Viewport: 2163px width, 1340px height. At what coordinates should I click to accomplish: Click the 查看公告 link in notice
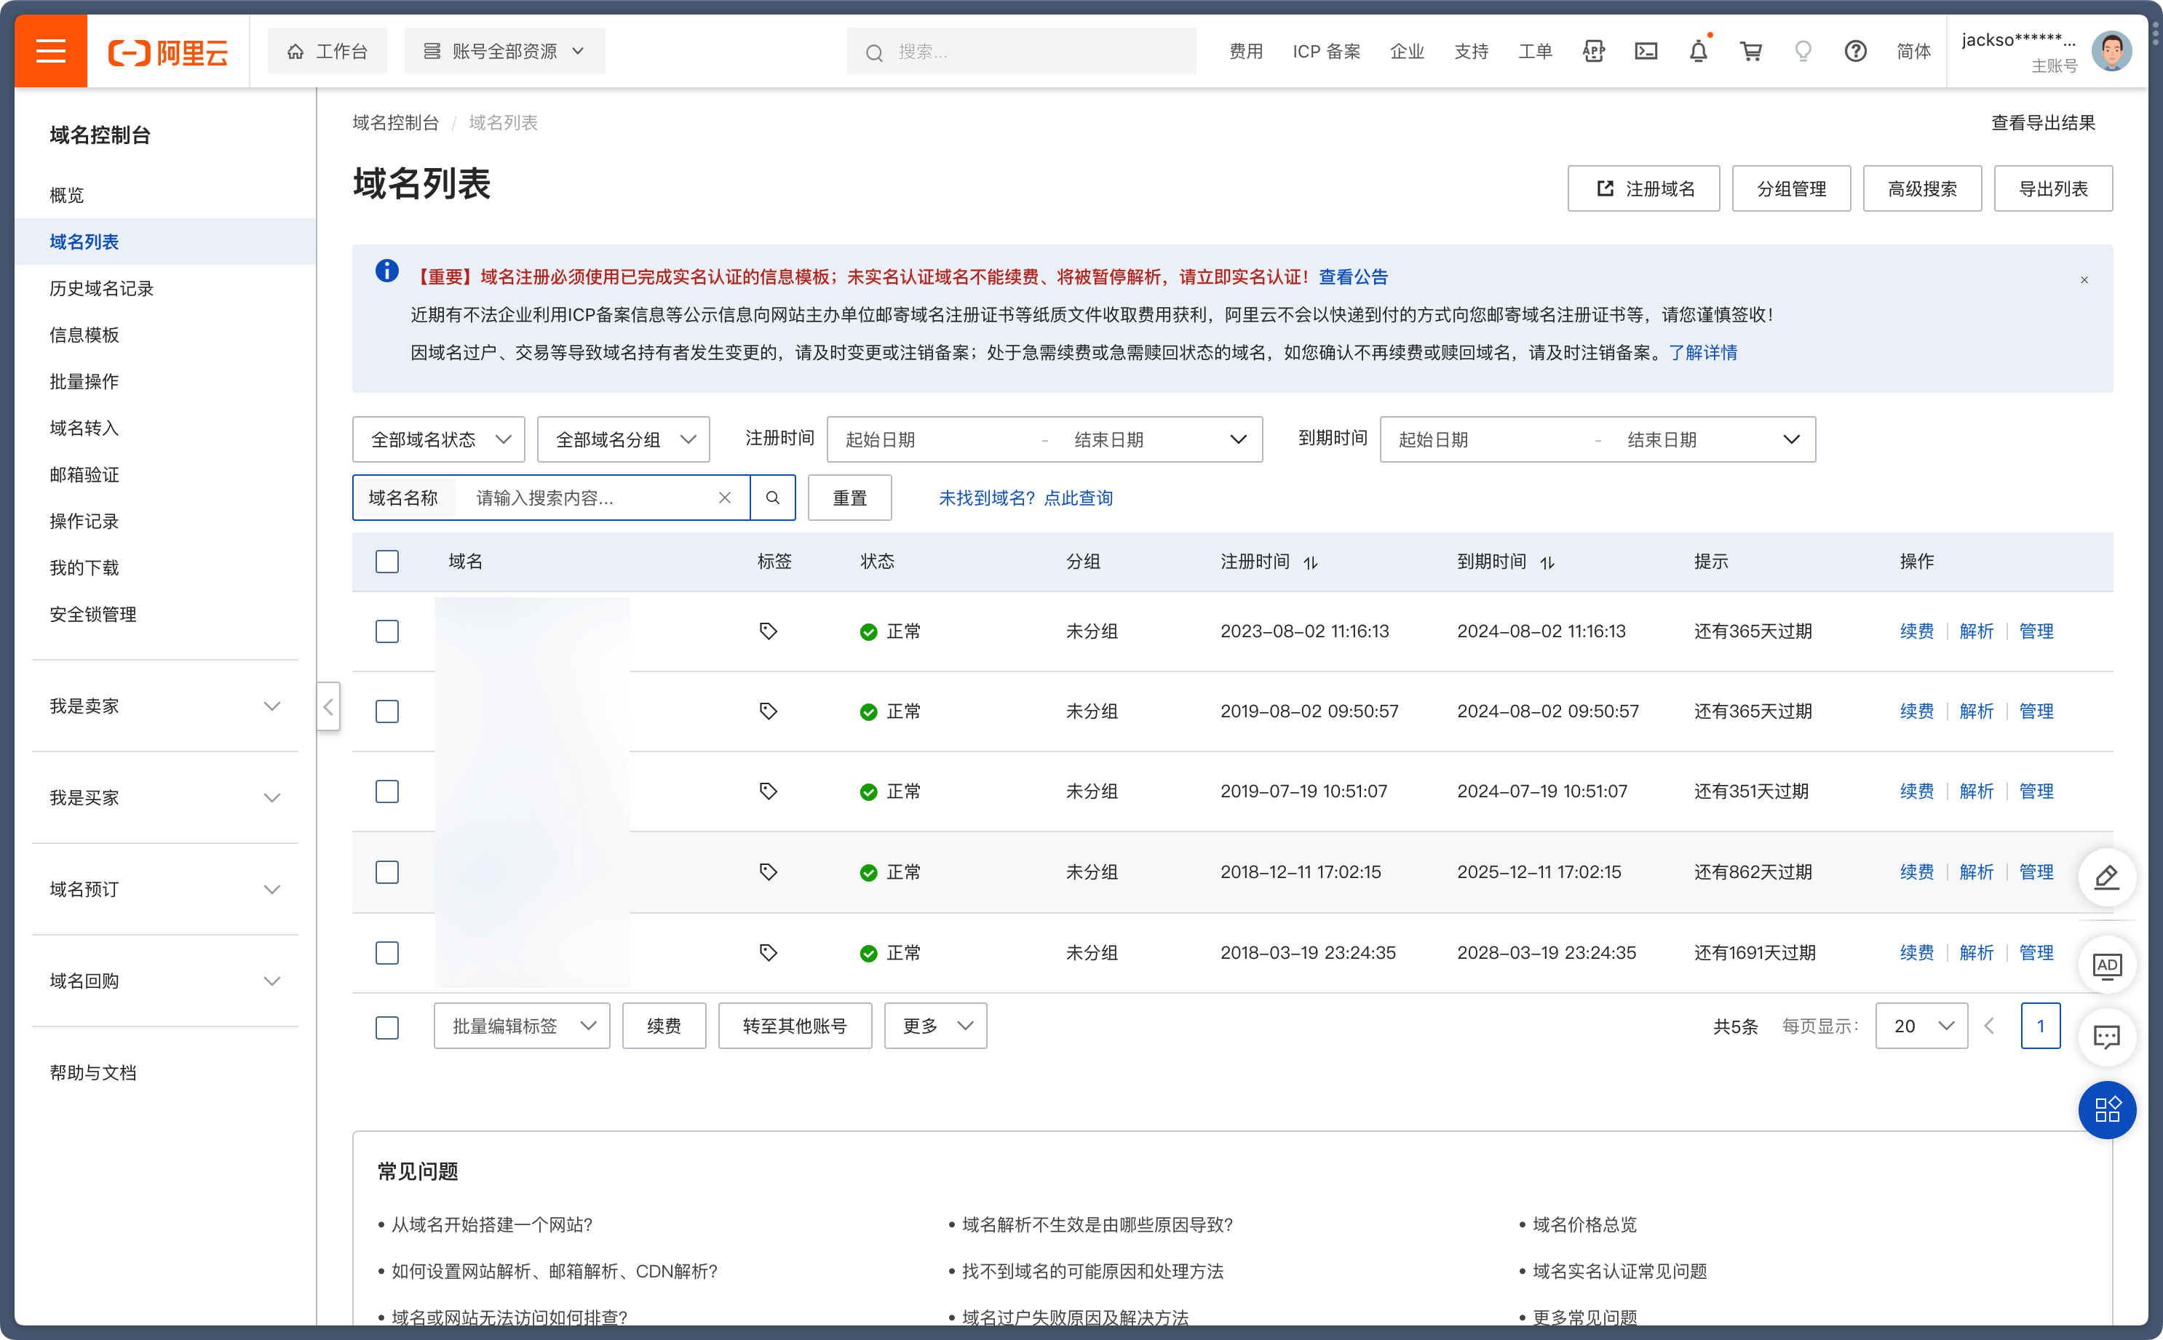click(x=1353, y=277)
